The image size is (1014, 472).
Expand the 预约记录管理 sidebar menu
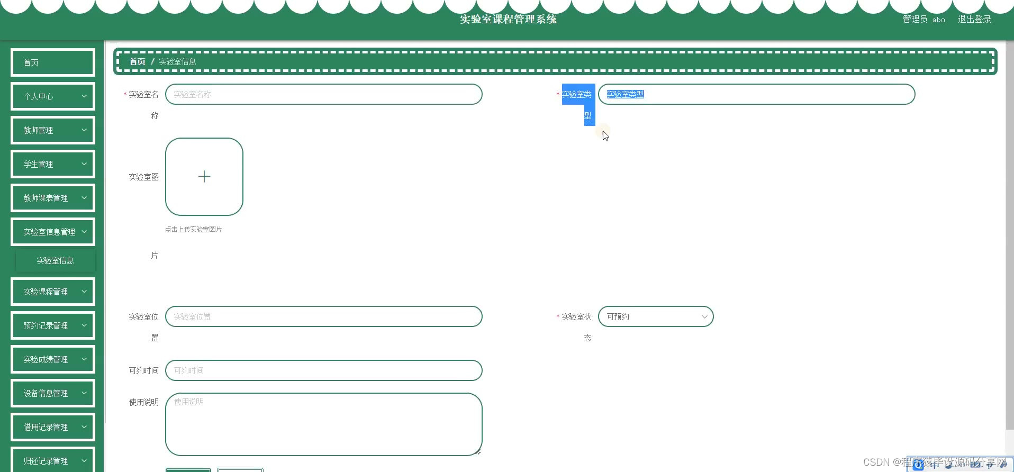(x=53, y=325)
